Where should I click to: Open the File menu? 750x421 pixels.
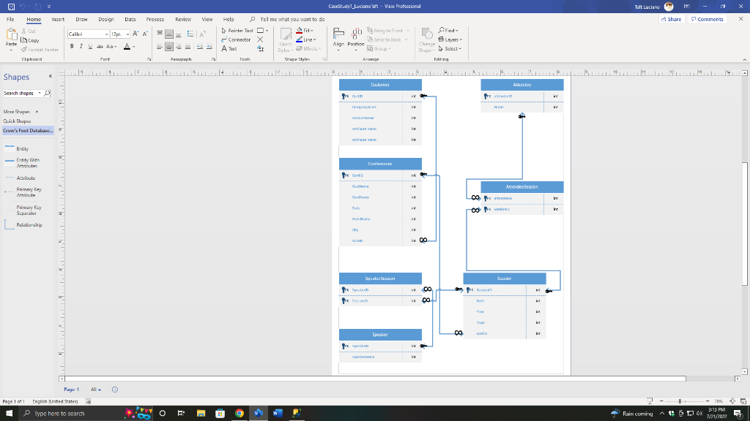pyautogui.click(x=10, y=20)
